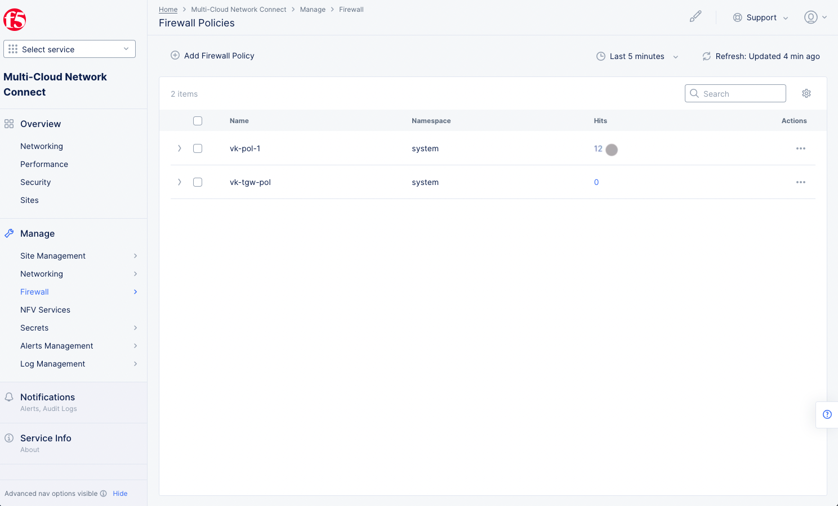Viewport: 838px width, 506px height.
Task: Click the pencil edit icon in header
Action: (696, 17)
